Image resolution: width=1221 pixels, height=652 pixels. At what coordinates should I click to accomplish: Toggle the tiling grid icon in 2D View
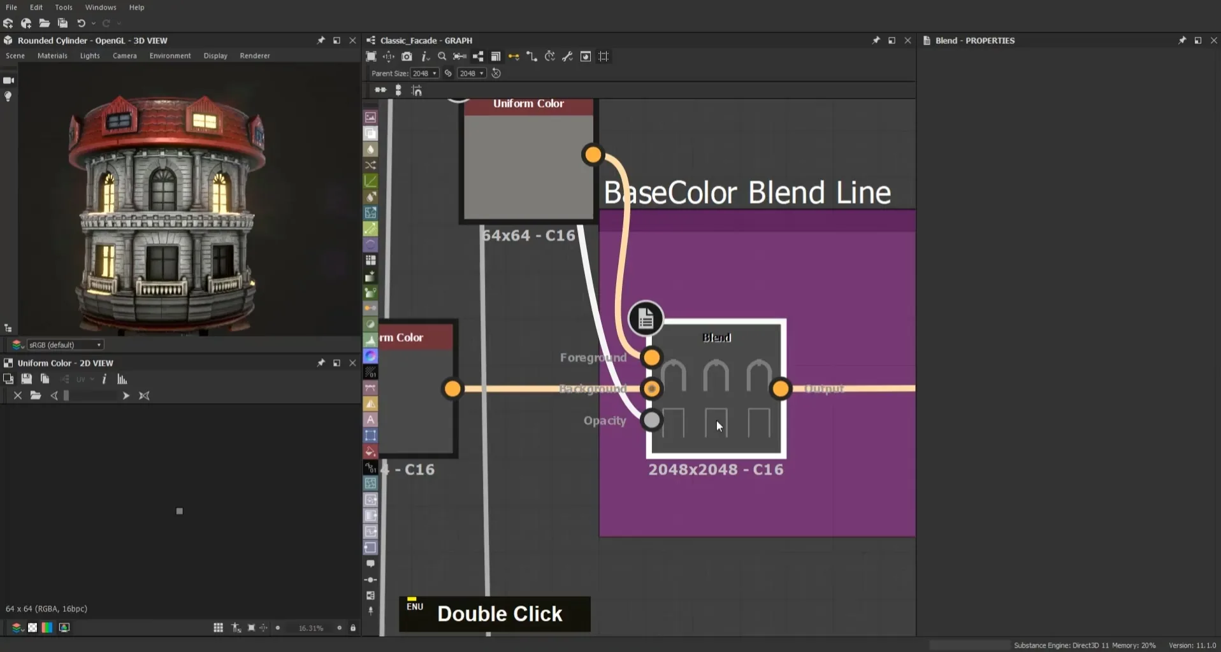(x=218, y=628)
